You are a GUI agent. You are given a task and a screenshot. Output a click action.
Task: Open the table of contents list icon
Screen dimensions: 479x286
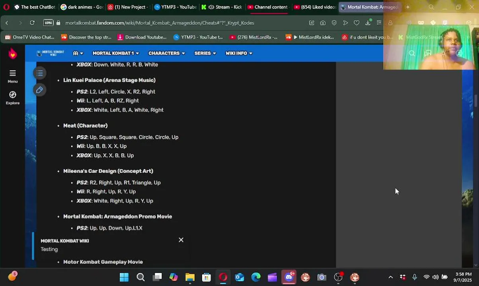(x=39, y=73)
